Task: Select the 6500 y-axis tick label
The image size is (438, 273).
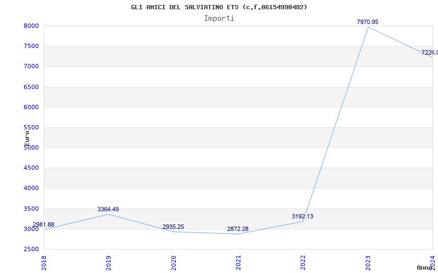Action: pos(30,87)
